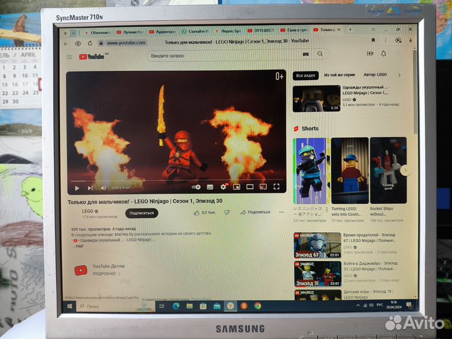Open options menu for the Japanese-titled short
The height and width of the screenshot is (339, 452).
pos(327,210)
